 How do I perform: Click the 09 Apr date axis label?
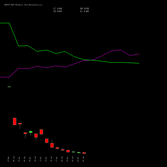coord(30,159)
